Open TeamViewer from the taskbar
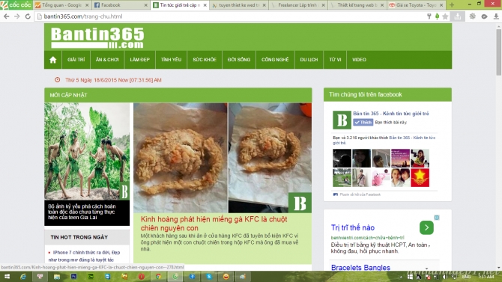This screenshot has width=502, height=282. coord(107,277)
